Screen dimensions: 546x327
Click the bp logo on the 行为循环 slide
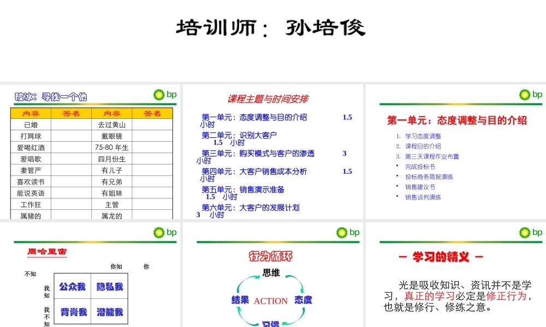point(348,232)
